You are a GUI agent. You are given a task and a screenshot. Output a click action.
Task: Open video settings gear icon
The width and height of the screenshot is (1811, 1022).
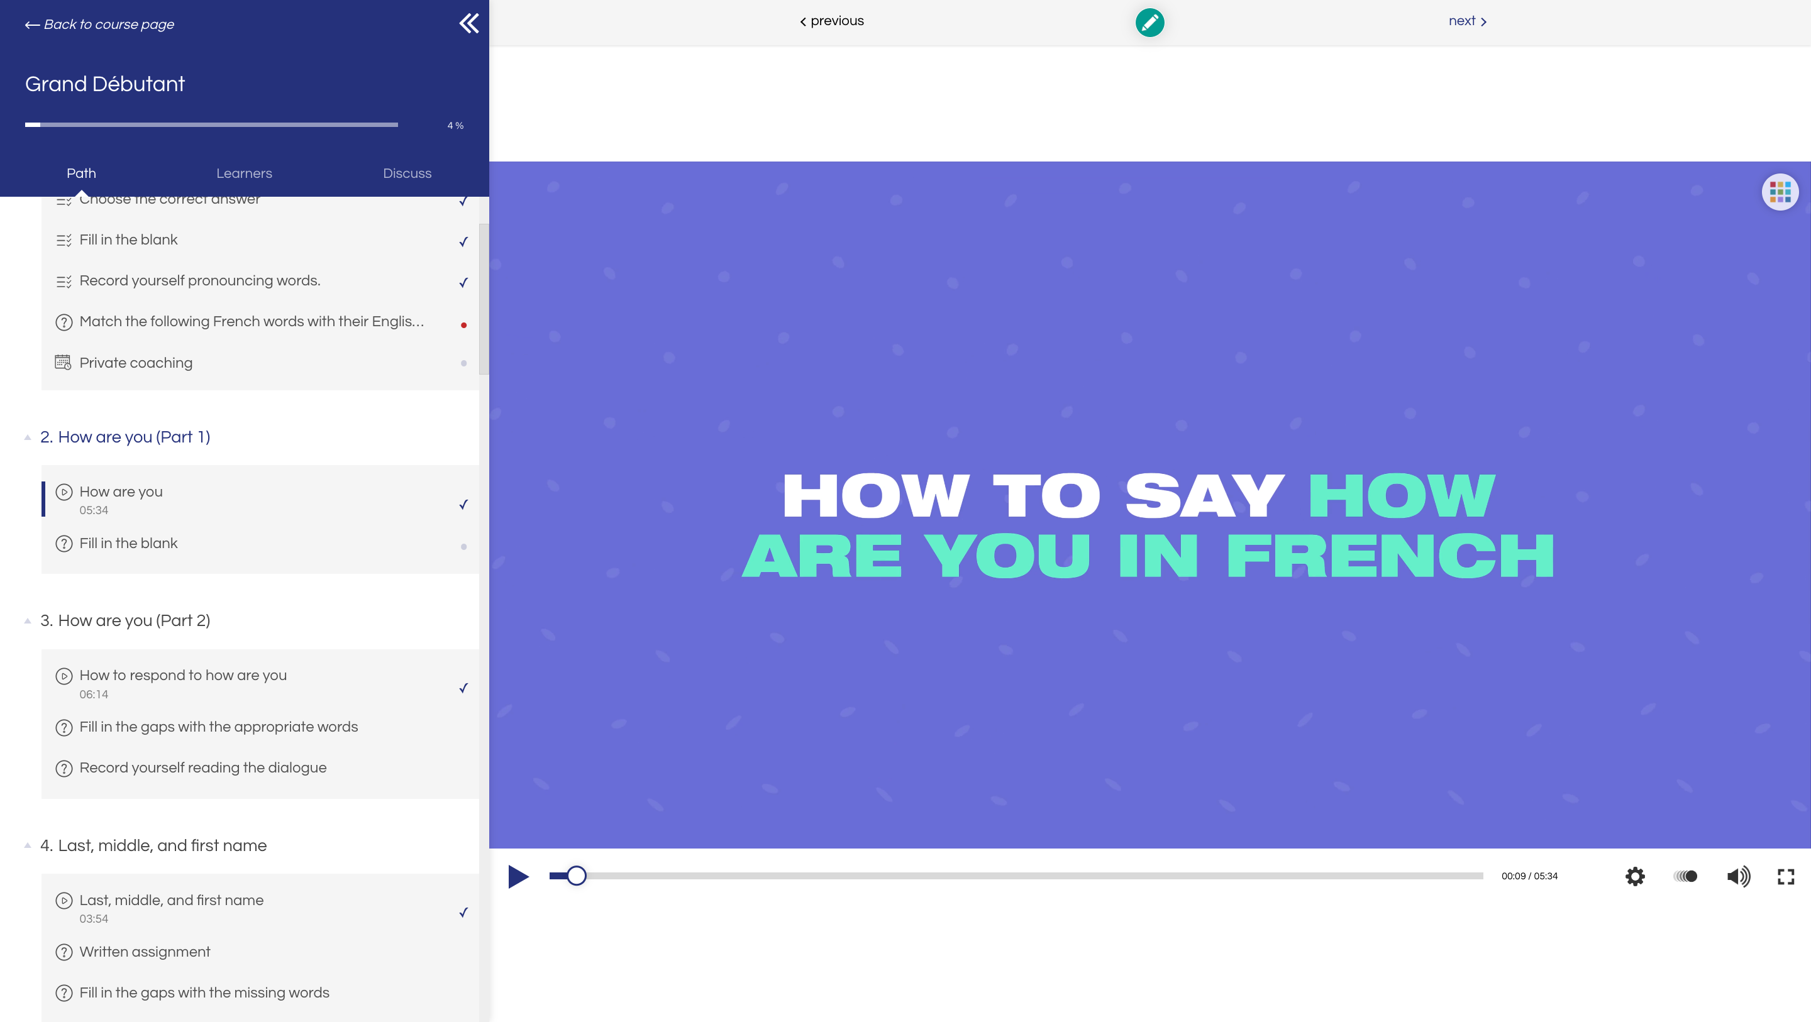tap(1634, 876)
